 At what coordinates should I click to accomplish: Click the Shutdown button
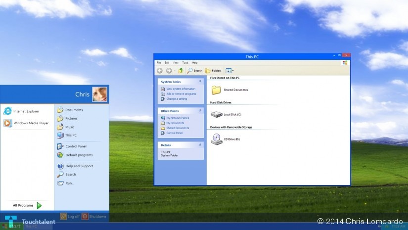[x=94, y=216]
